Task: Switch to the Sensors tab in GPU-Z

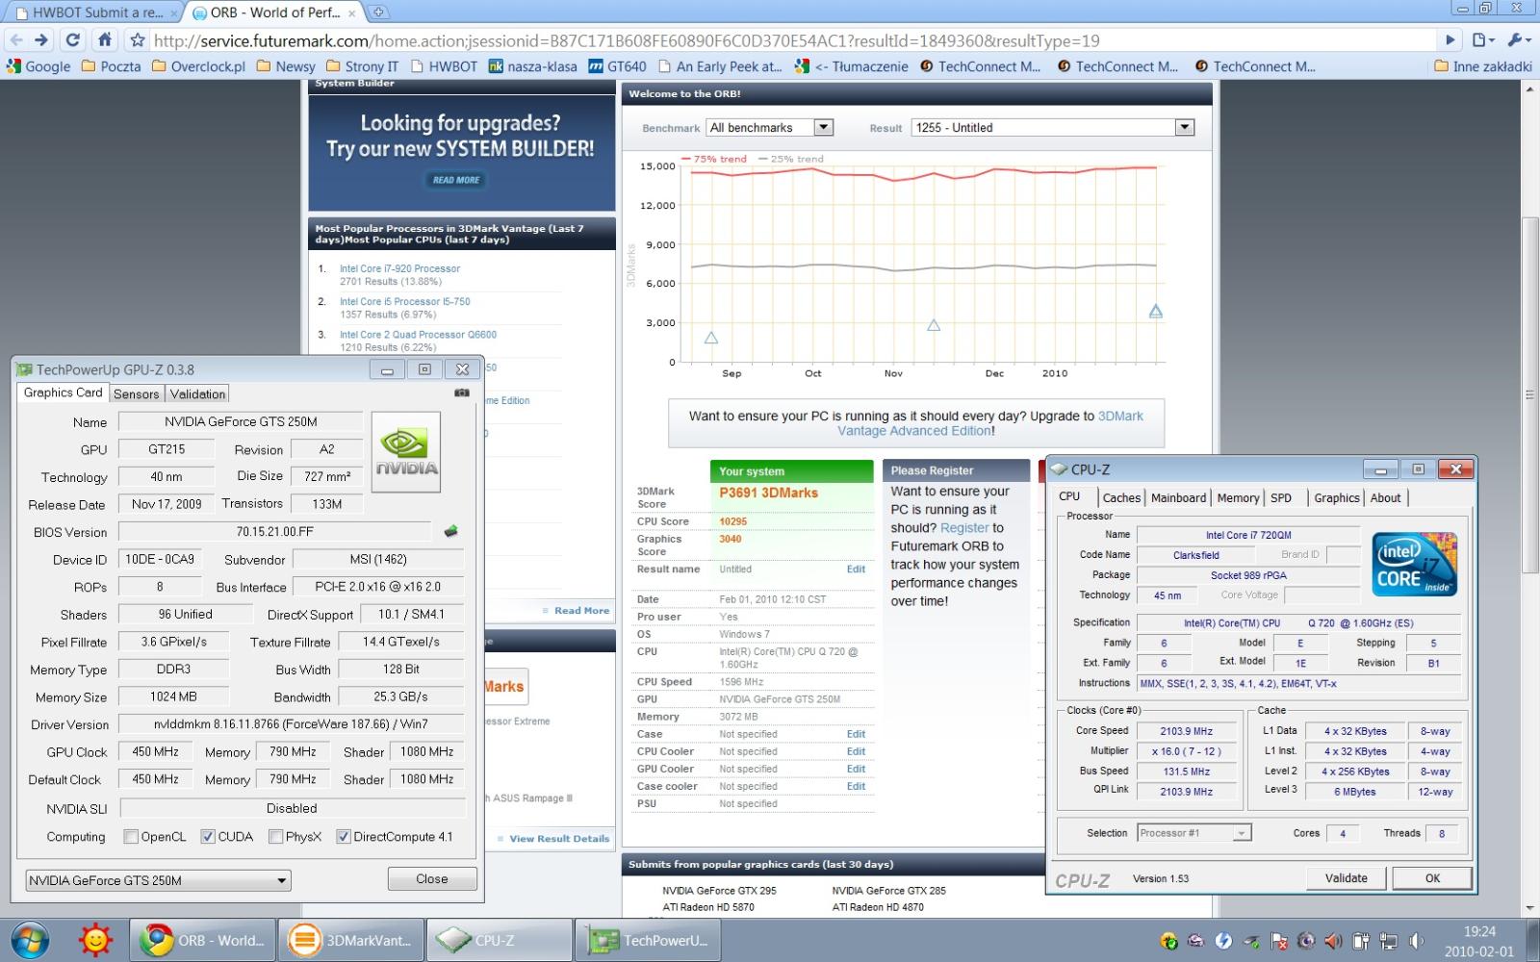Action: (136, 393)
